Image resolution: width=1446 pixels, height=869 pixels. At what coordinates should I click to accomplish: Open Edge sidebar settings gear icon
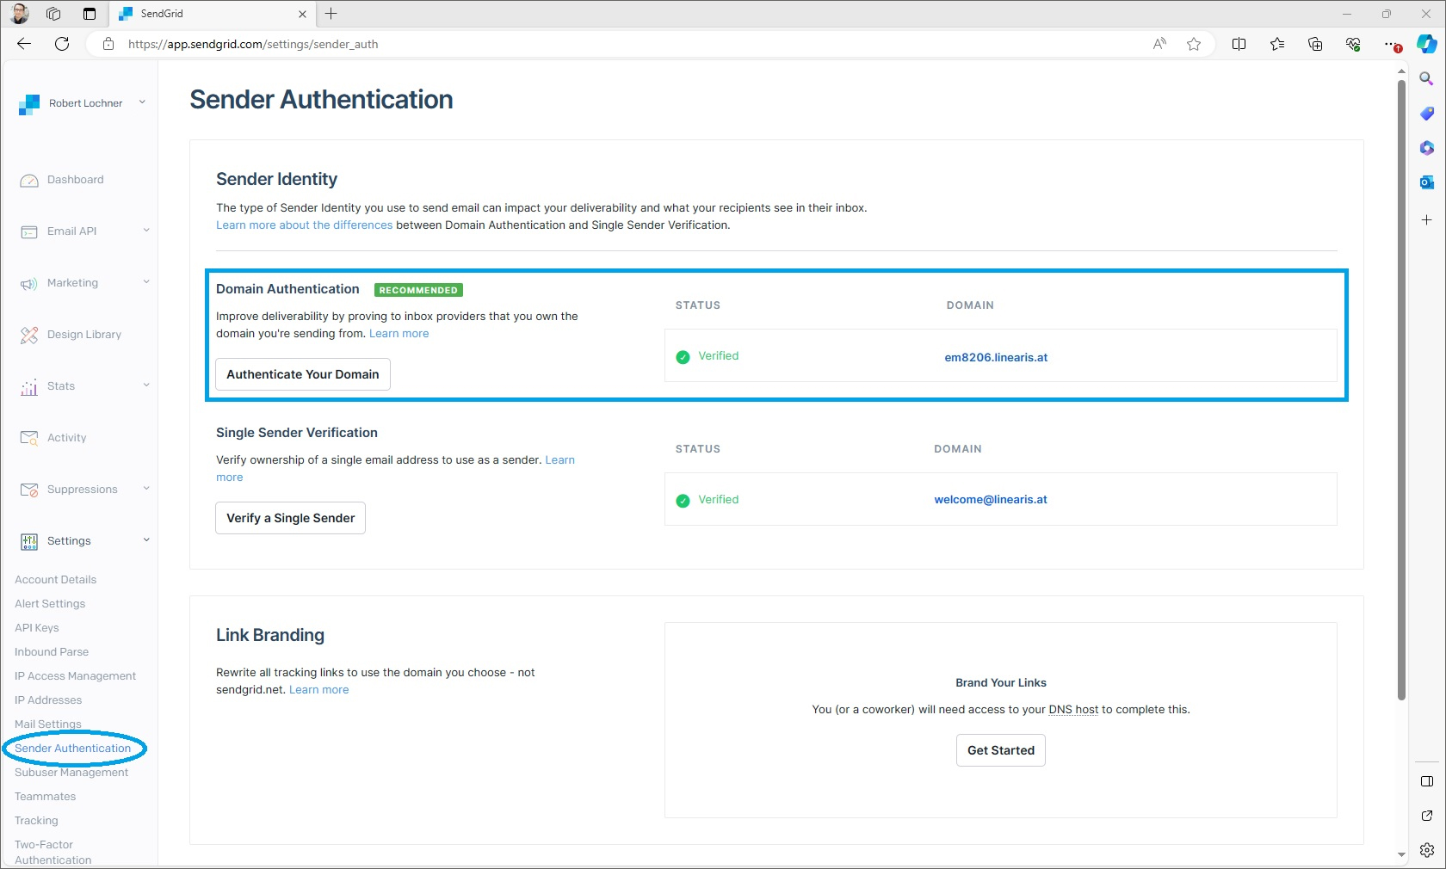click(1427, 850)
